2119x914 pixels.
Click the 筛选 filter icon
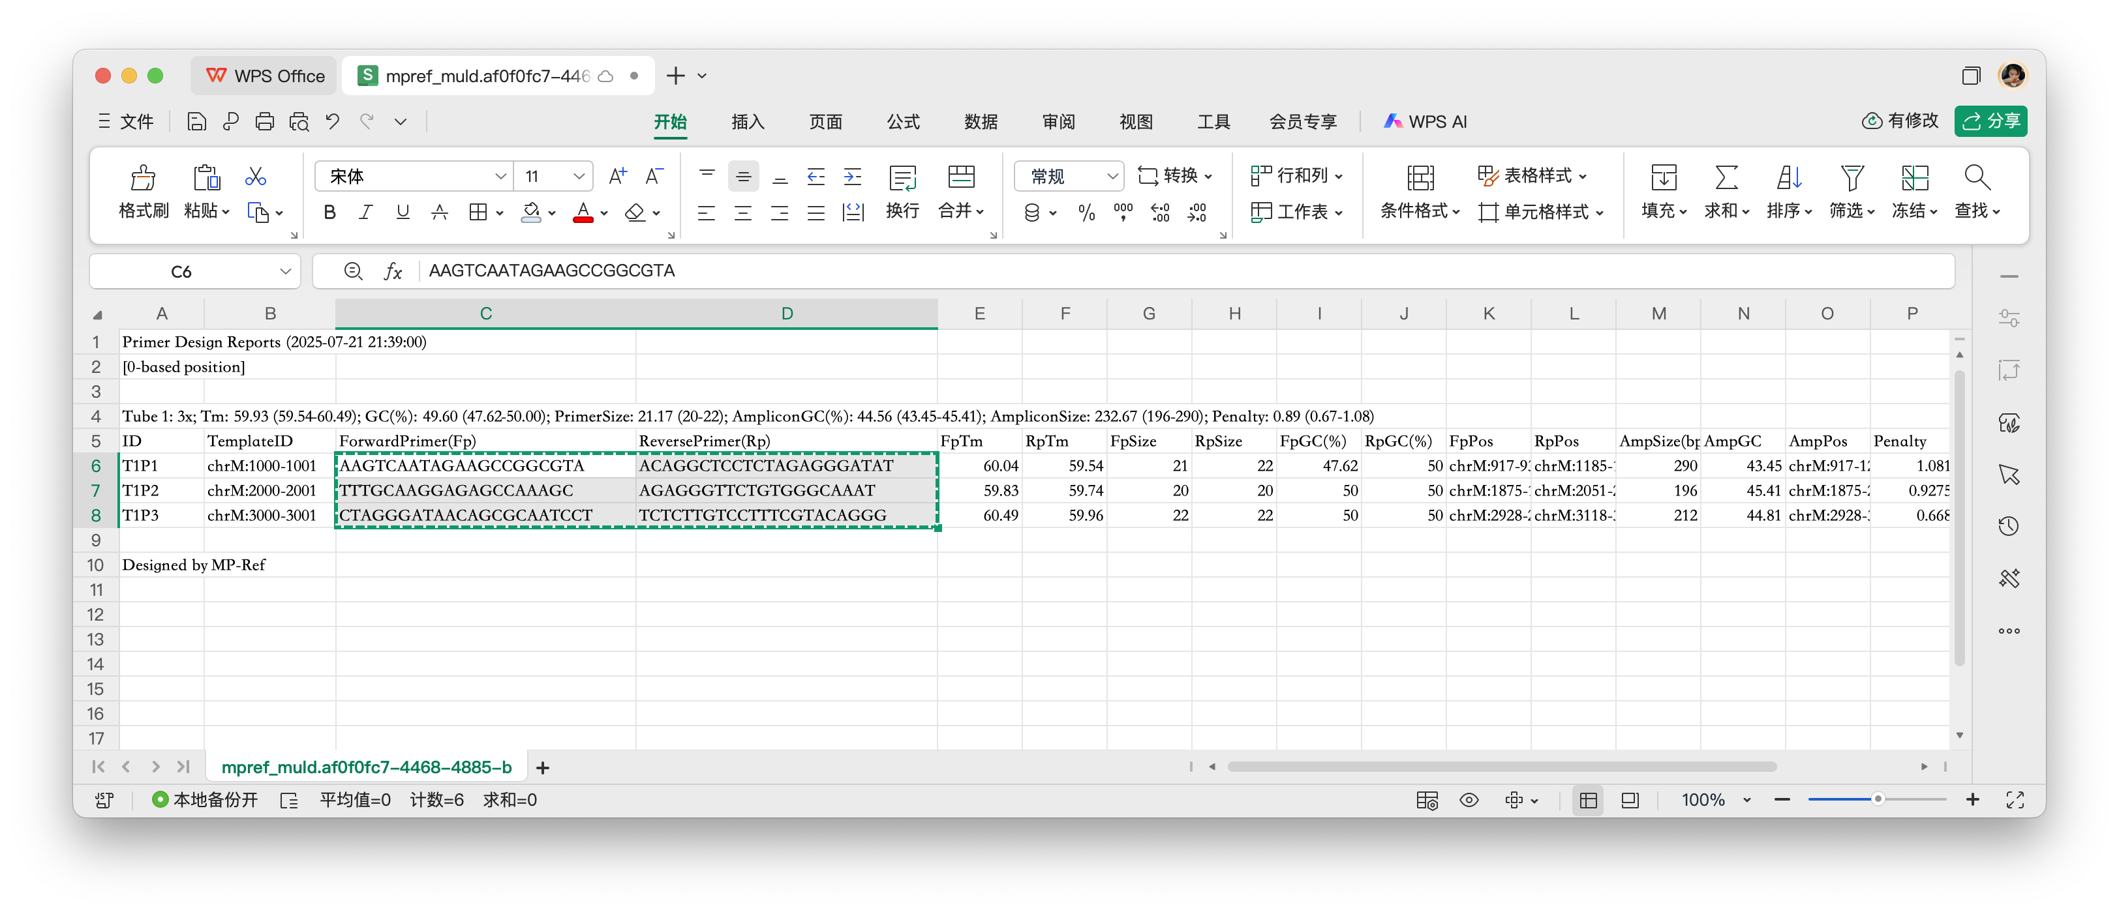click(1851, 193)
